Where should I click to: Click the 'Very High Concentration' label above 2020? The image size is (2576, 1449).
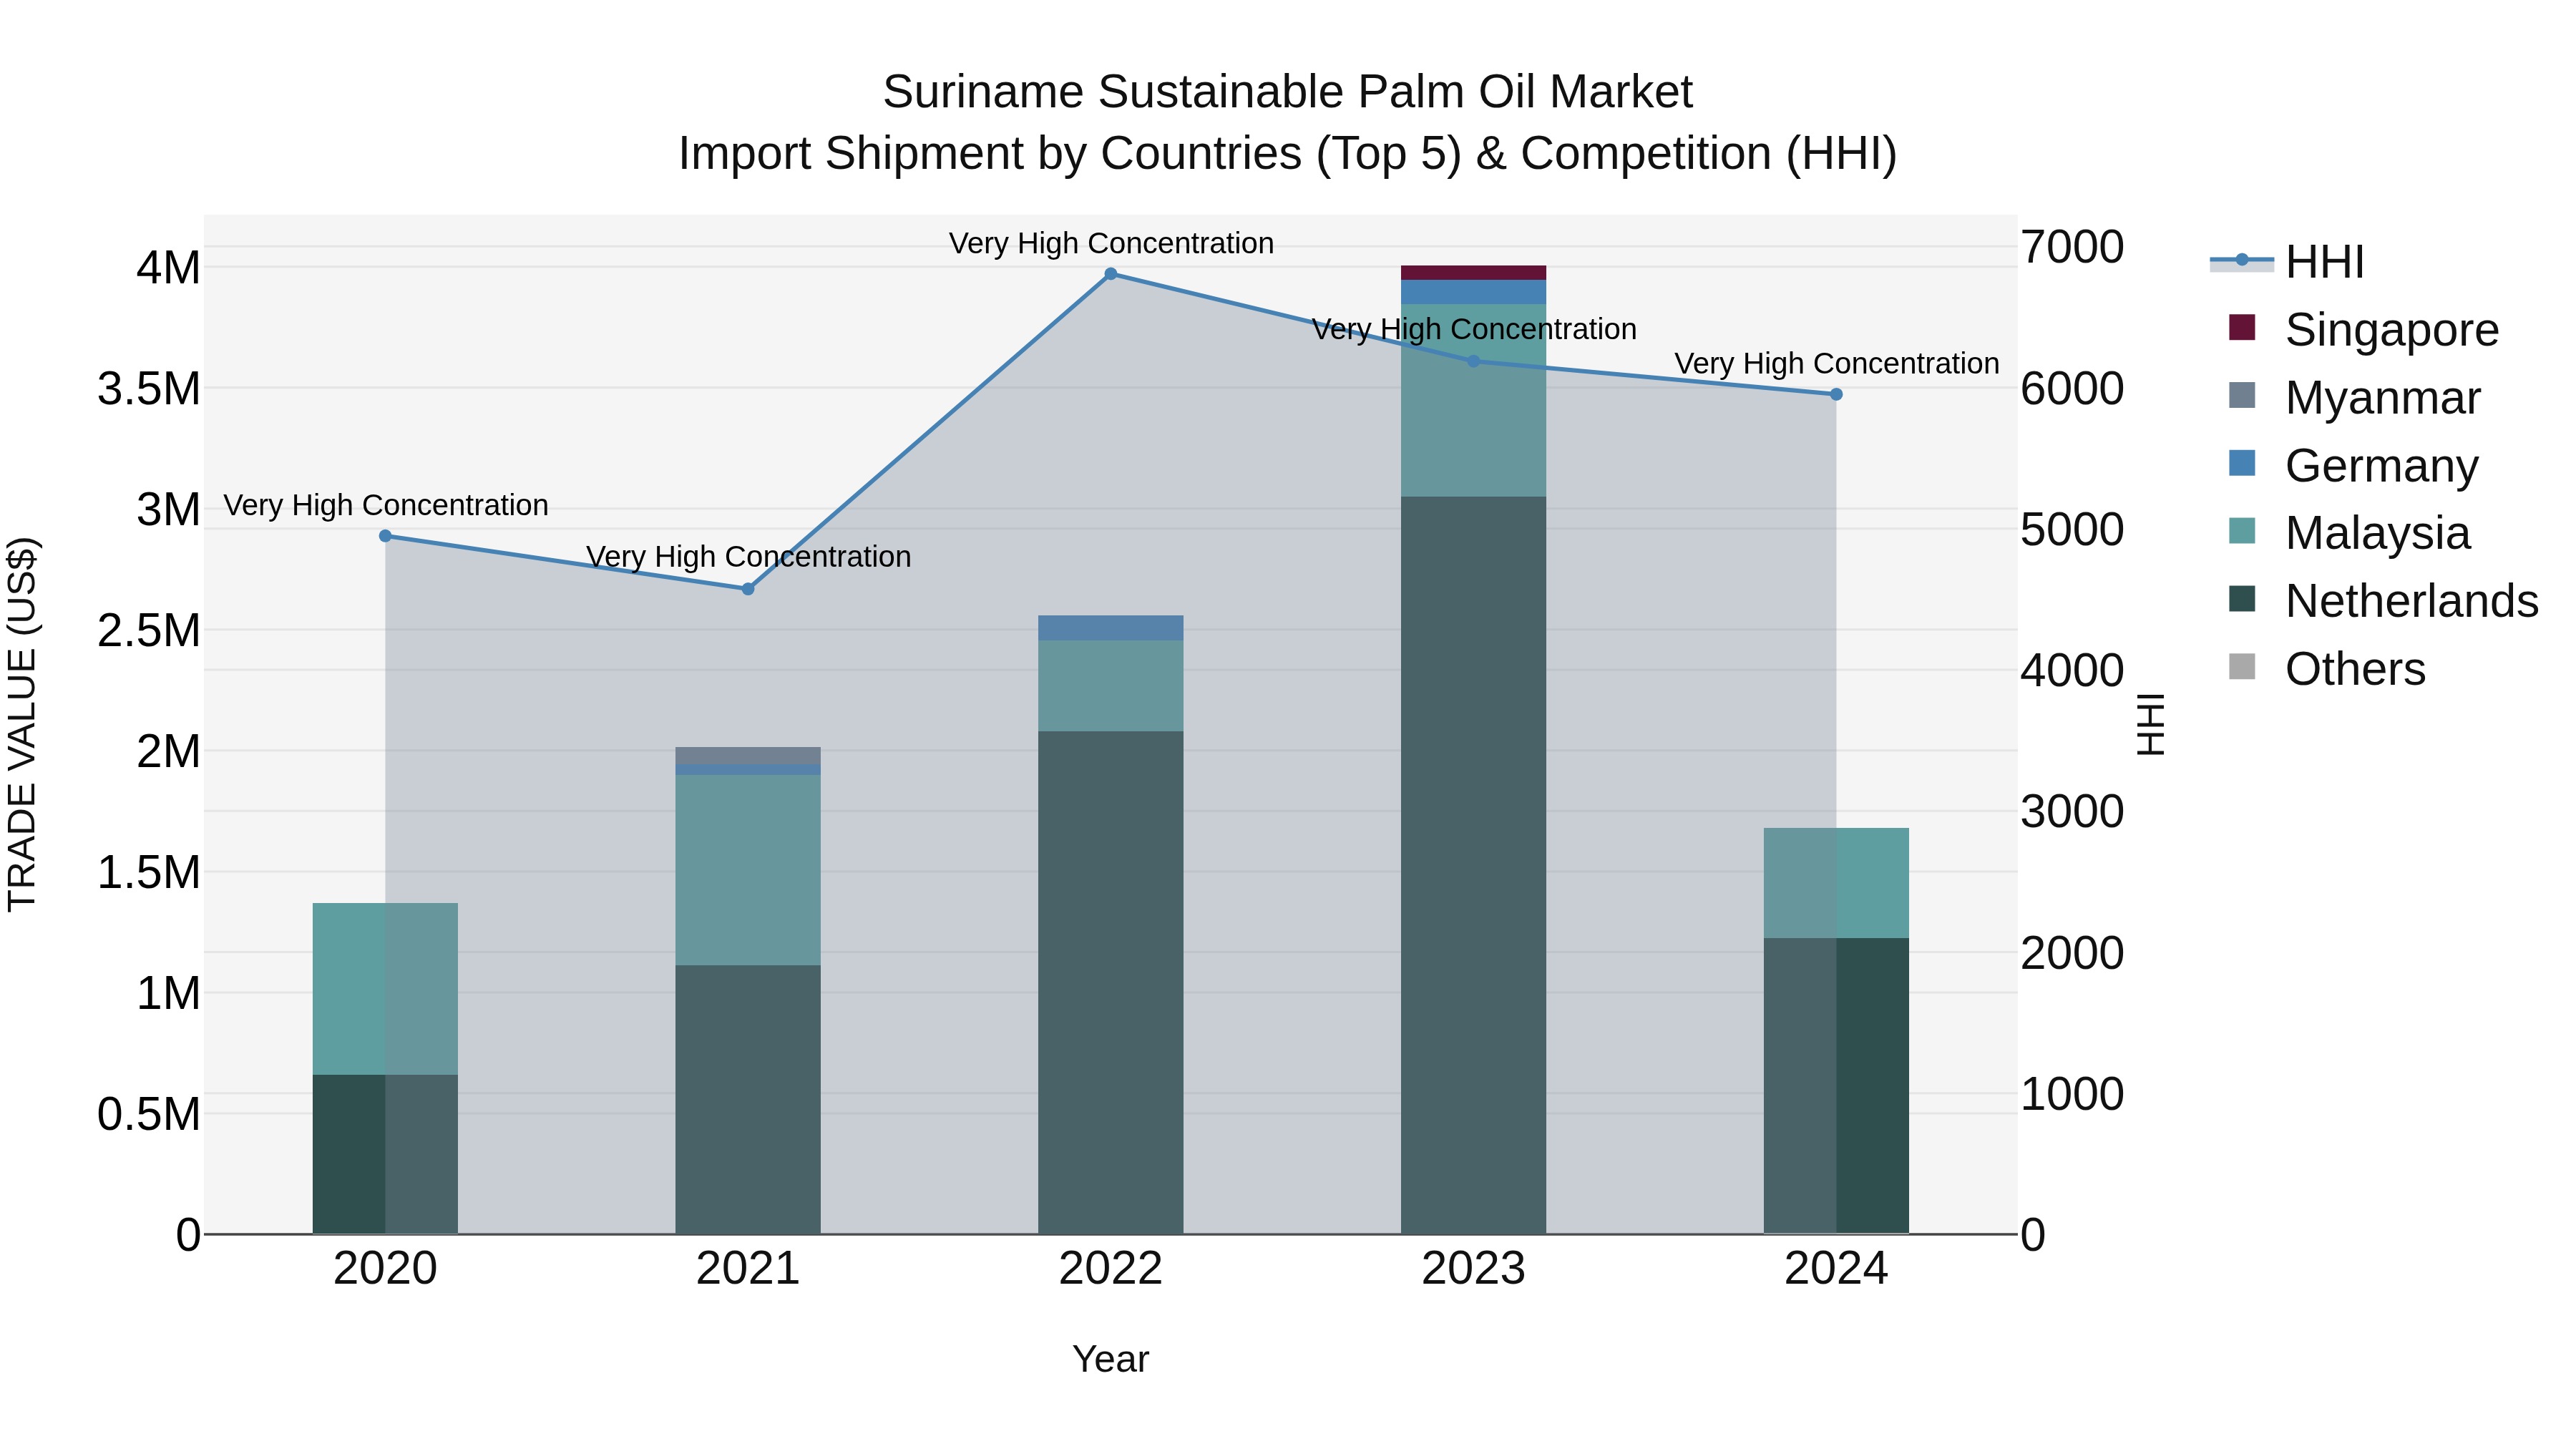(386, 505)
